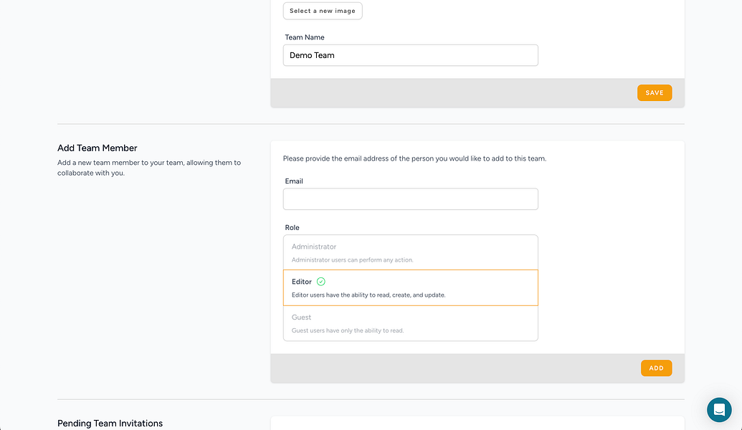742x430 pixels.
Task: Click the Pending Team Invitations heading
Action: [x=110, y=424]
